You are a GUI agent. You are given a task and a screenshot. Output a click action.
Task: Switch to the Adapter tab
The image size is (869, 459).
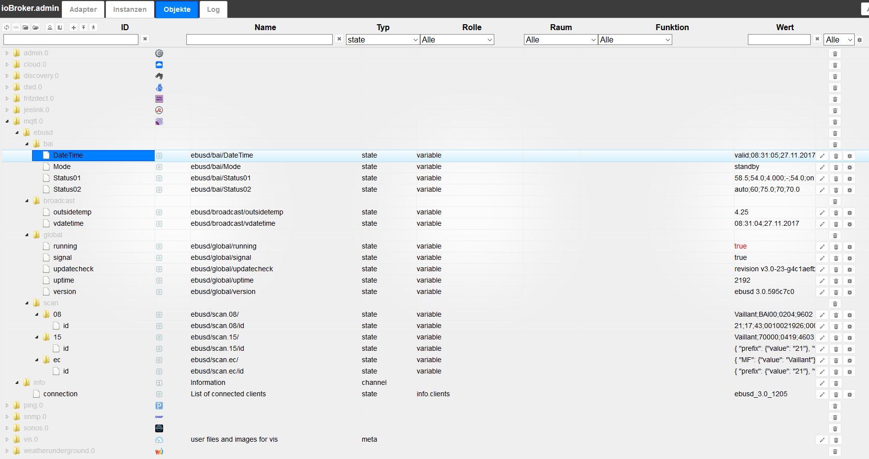(x=83, y=9)
